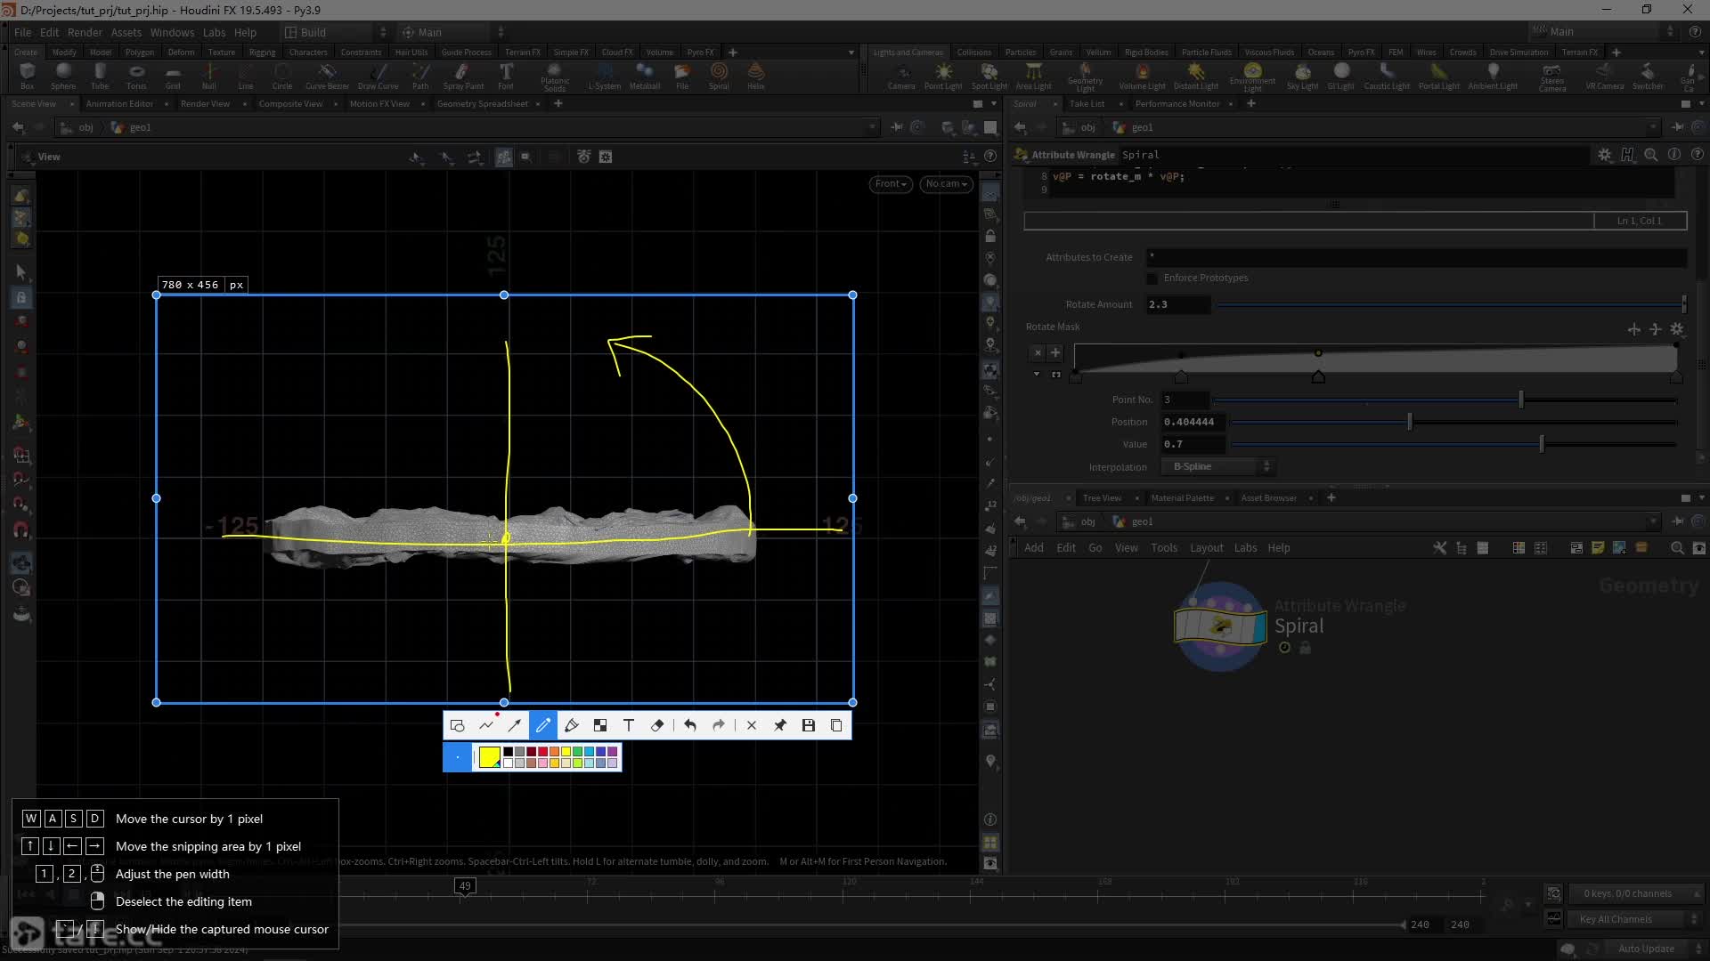1710x961 pixels.
Task: Open the px unit selector on size label
Action: [x=236, y=285]
